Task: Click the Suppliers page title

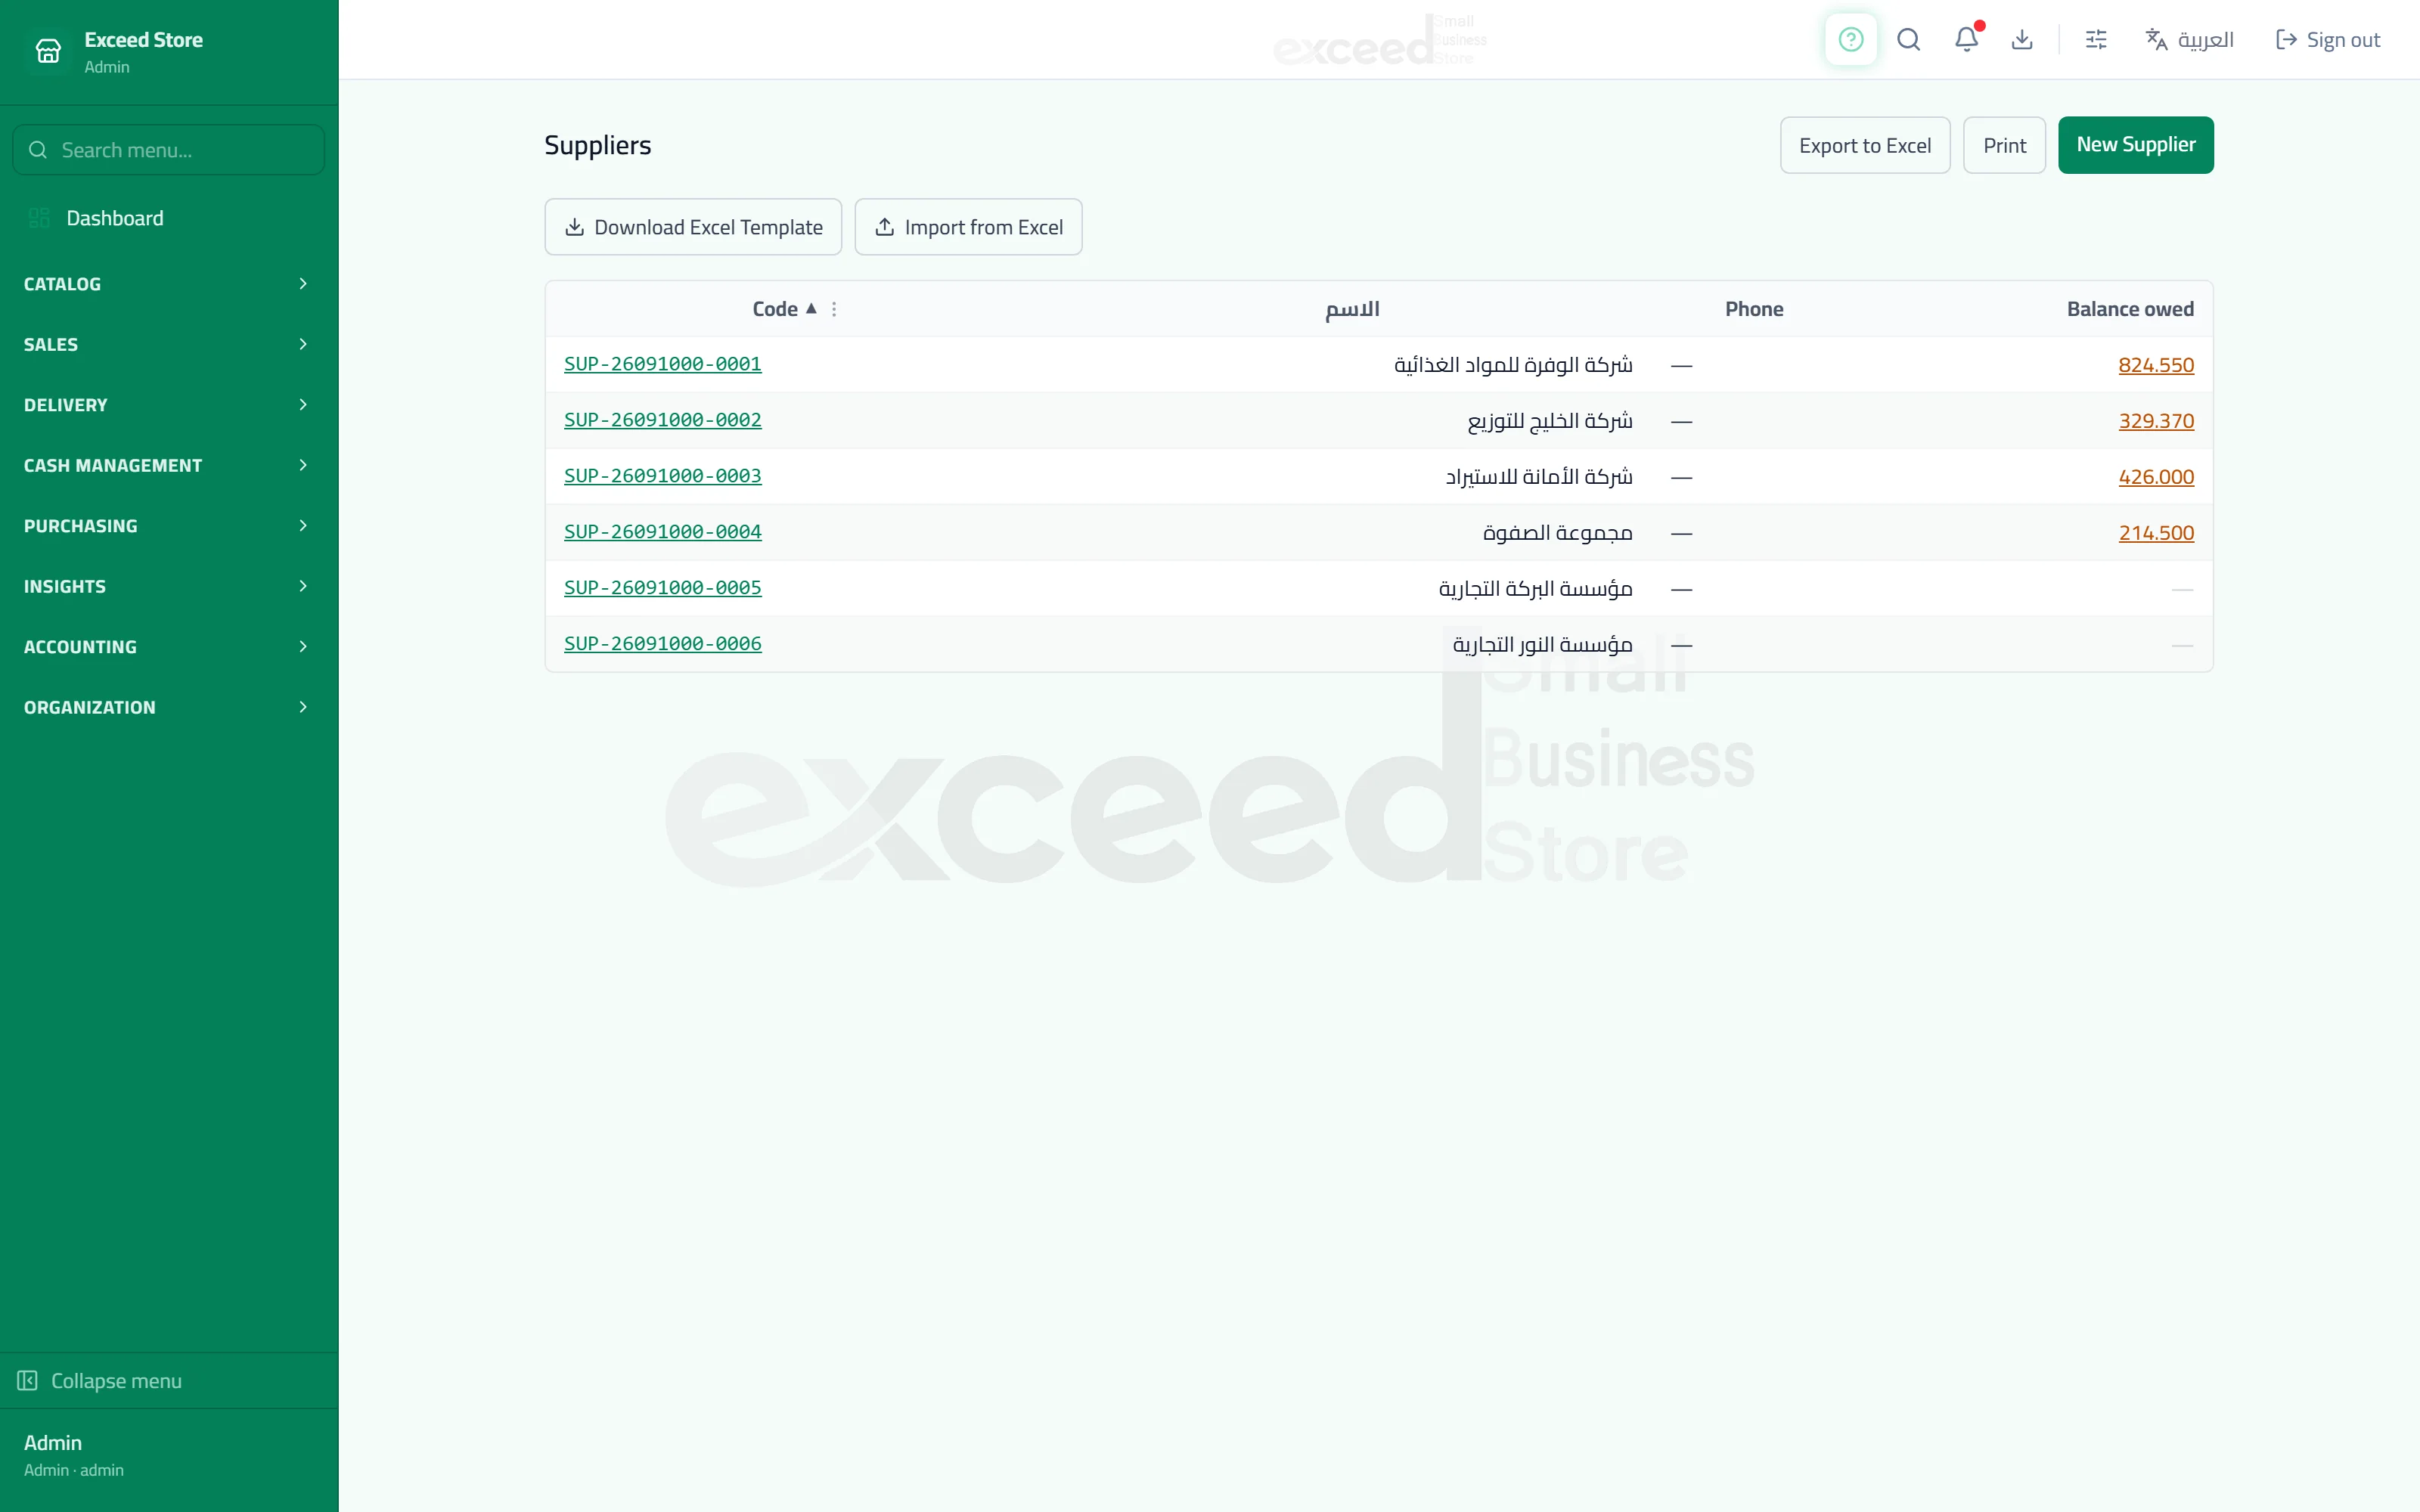Action: 597,145
